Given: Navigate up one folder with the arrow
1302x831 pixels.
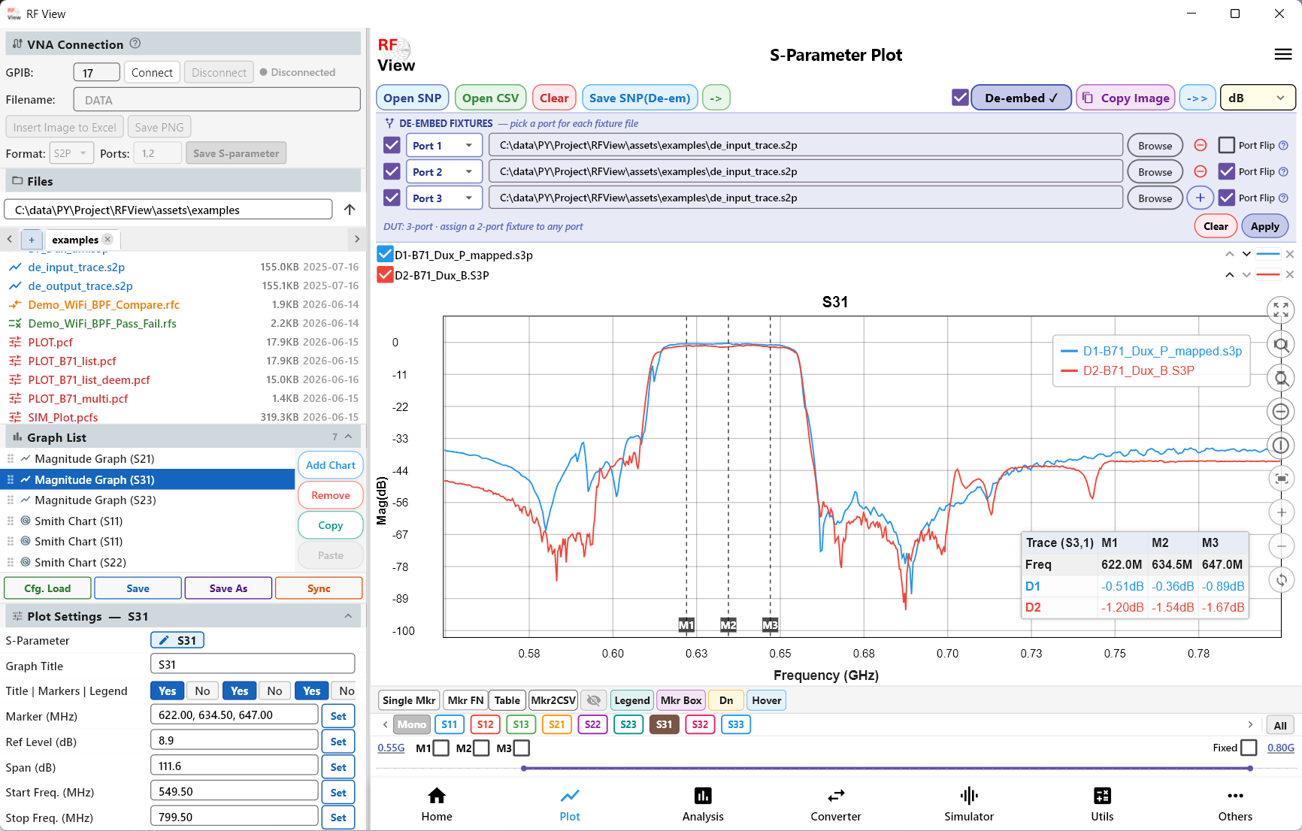Looking at the screenshot, I should 350,210.
